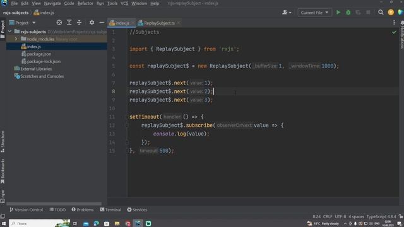Click UTF-8 encoding in status bar
The width and height of the screenshot is (404, 227).
tap(340, 216)
